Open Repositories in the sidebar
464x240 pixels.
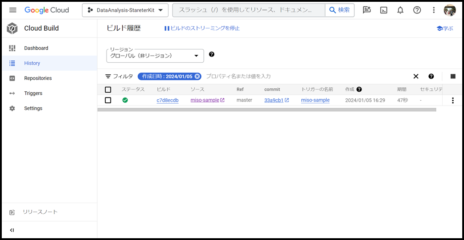(38, 78)
